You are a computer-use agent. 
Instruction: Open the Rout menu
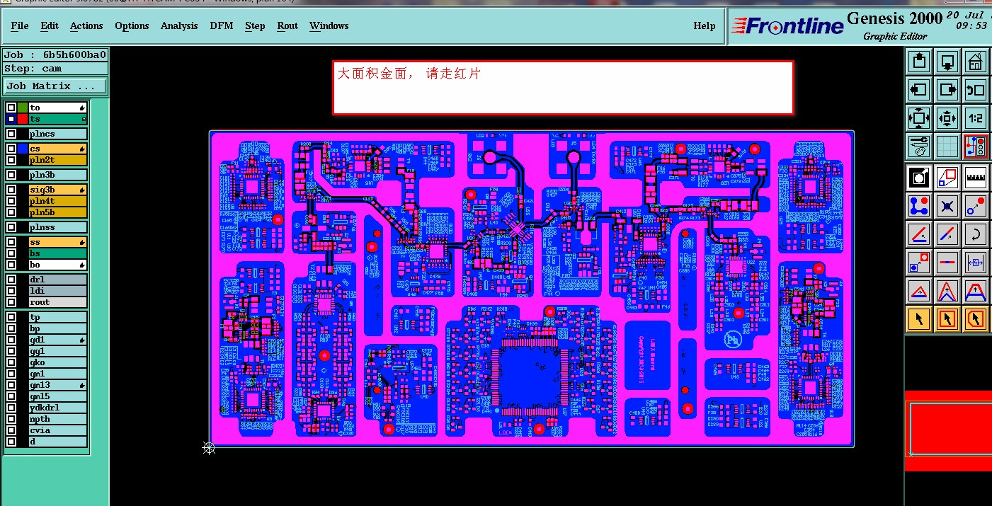(287, 25)
